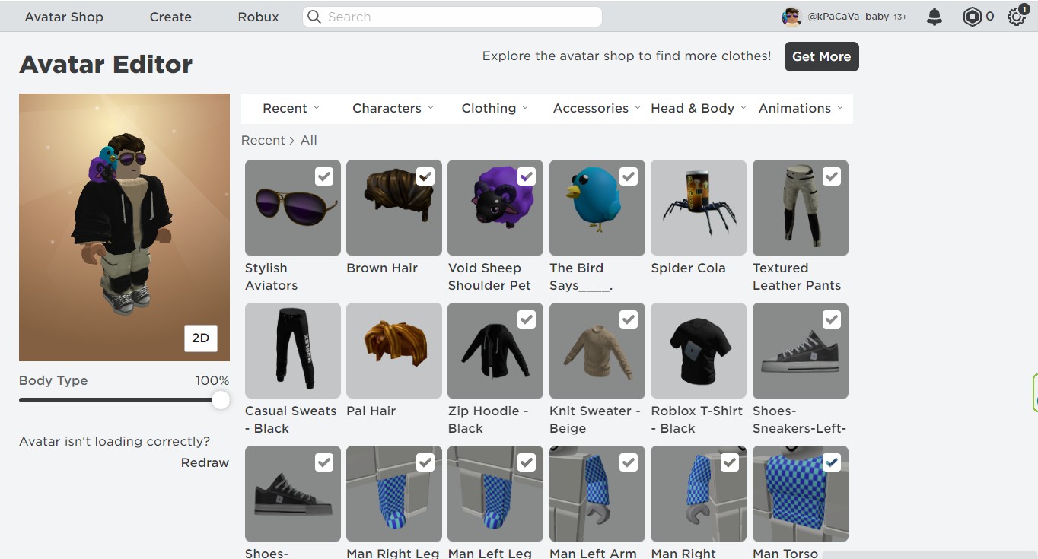This screenshot has height=559, width=1038.
Task: Click the Casual Sweats - Black label
Action: [291, 420]
